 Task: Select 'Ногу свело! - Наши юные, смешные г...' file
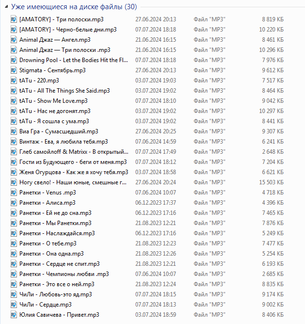[x=73, y=182]
